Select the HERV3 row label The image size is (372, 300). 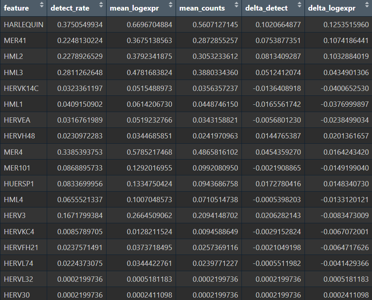click(14, 216)
